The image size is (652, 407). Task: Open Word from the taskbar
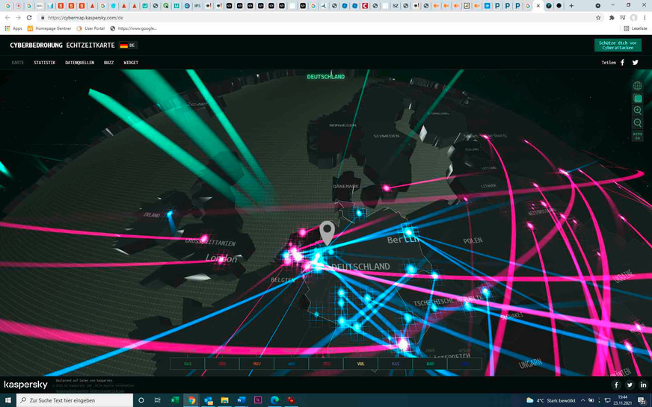pyautogui.click(x=242, y=400)
